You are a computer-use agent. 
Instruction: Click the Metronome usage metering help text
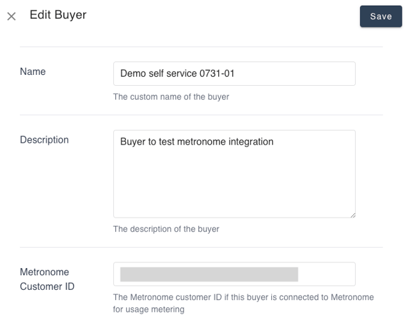point(243,303)
